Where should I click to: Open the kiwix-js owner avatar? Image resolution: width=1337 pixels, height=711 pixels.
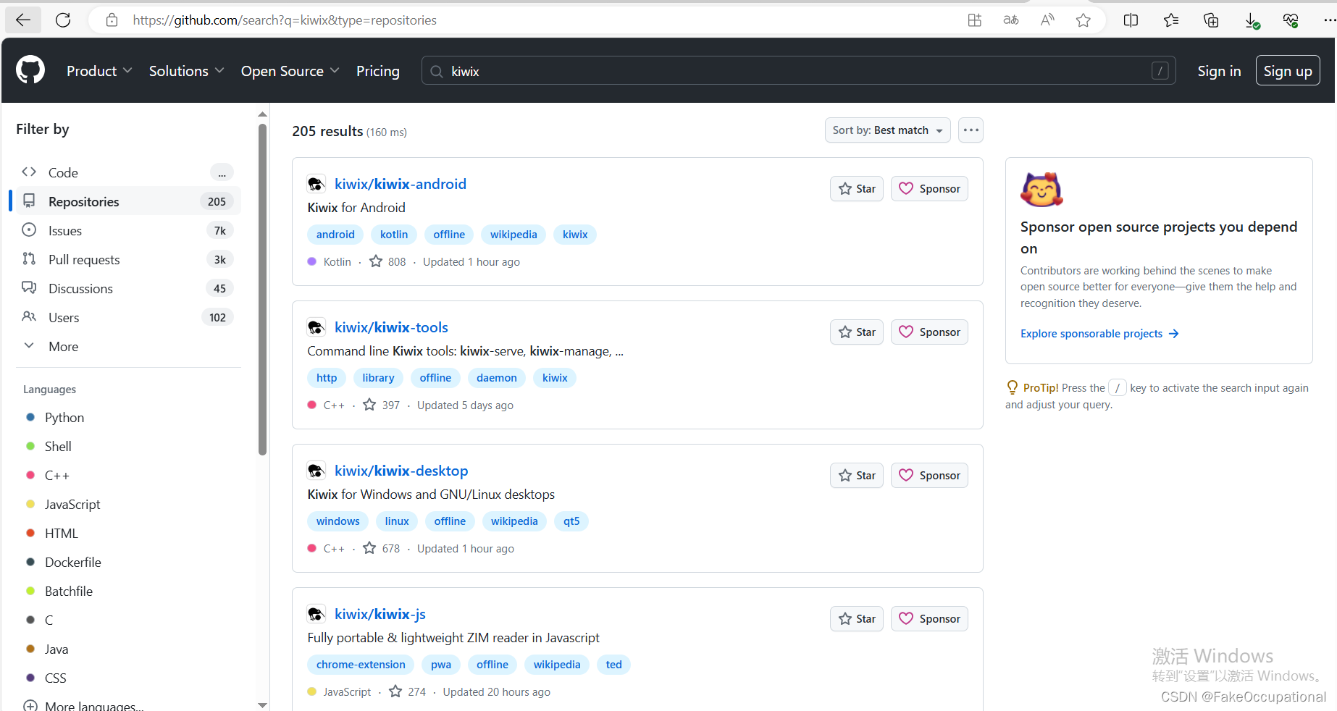pyautogui.click(x=316, y=614)
